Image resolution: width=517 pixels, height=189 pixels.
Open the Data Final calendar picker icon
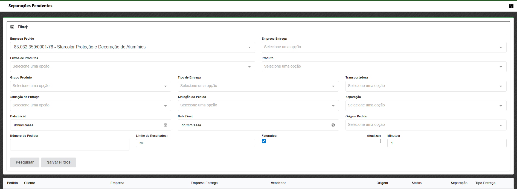[x=333, y=125]
